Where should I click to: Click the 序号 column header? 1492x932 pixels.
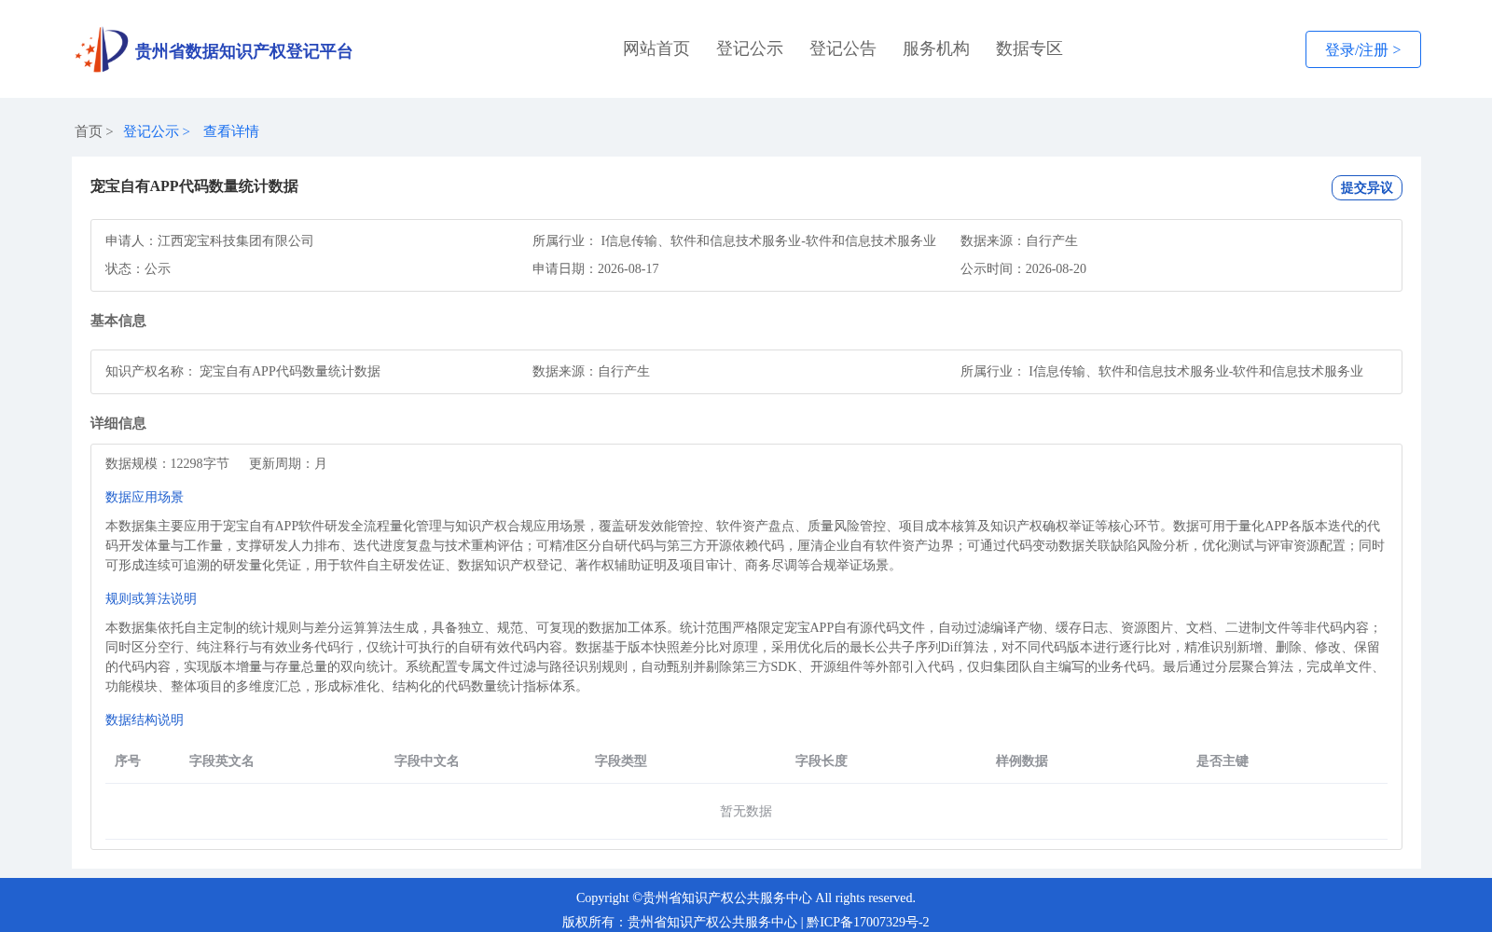tap(128, 761)
